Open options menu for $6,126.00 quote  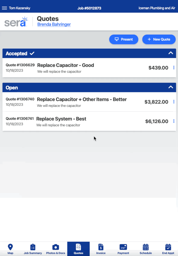pyautogui.click(x=174, y=121)
